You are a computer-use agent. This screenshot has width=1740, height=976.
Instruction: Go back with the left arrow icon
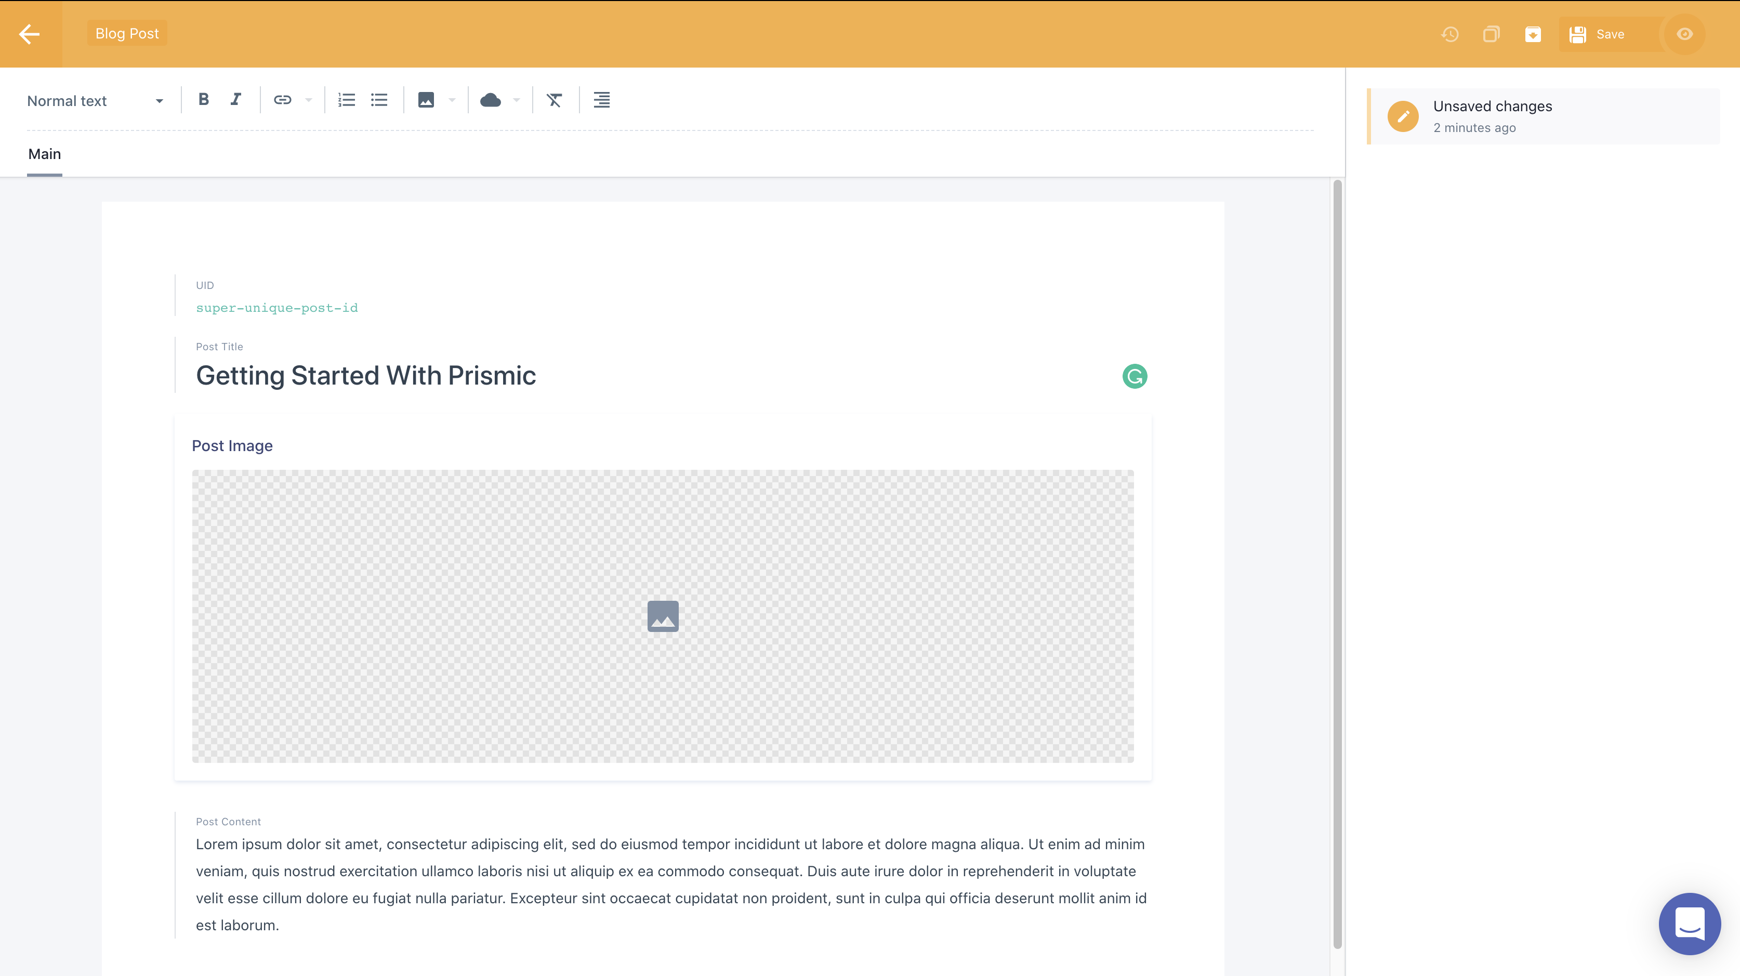(30, 34)
